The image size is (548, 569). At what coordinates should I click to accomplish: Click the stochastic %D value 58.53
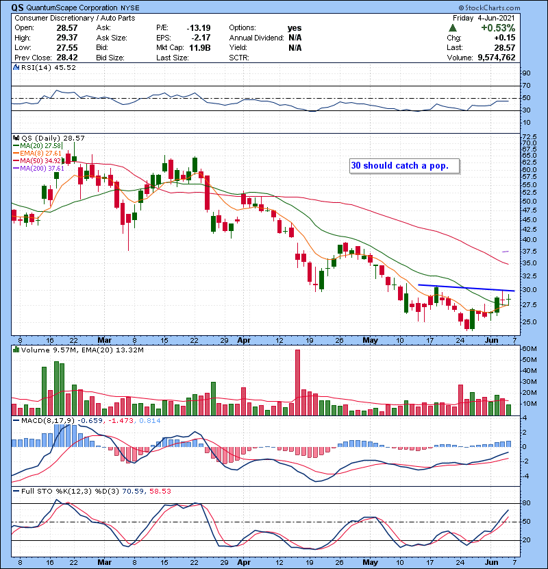(x=160, y=491)
